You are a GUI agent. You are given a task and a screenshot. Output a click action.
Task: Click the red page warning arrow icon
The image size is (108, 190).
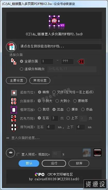pos(81,62)
